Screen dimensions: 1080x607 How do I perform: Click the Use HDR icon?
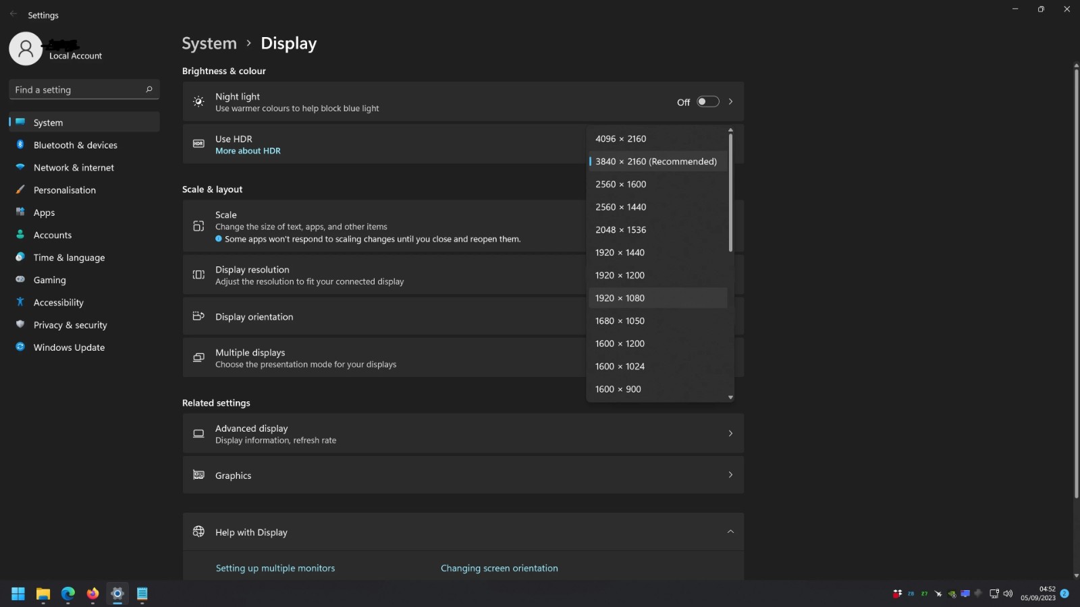tap(198, 144)
